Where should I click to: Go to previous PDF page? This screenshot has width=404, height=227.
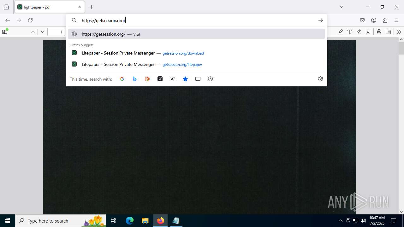[33, 32]
